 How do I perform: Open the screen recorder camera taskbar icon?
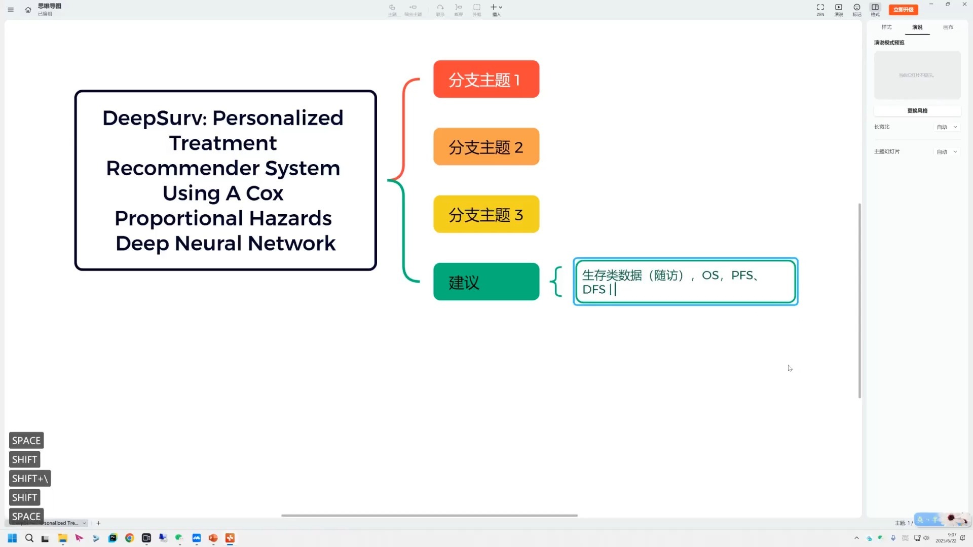(x=146, y=538)
